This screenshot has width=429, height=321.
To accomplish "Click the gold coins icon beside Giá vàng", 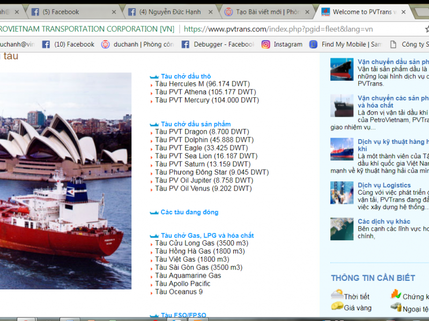I will [337, 307].
